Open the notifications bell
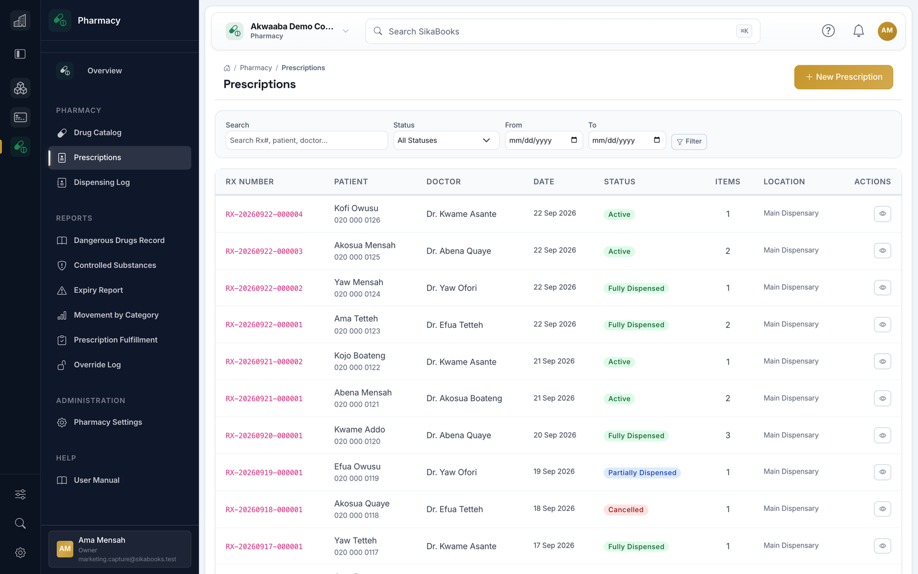The image size is (918, 574). click(858, 31)
